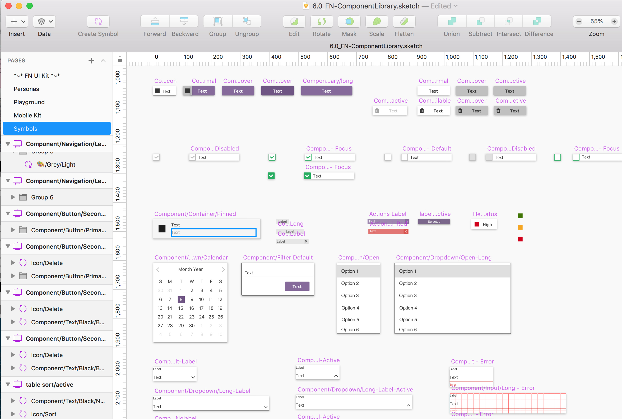This screenshot has width=622, height=419.
Task: Open the Data layers button
Action: [x=44, y=21]
